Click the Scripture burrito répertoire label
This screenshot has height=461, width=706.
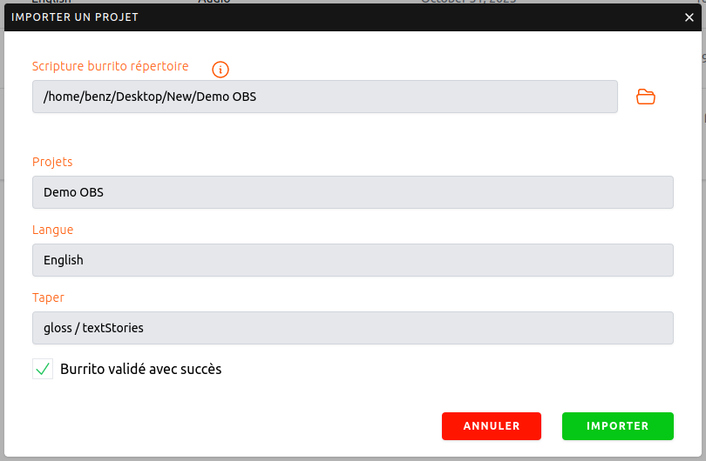tap(110, 66)
